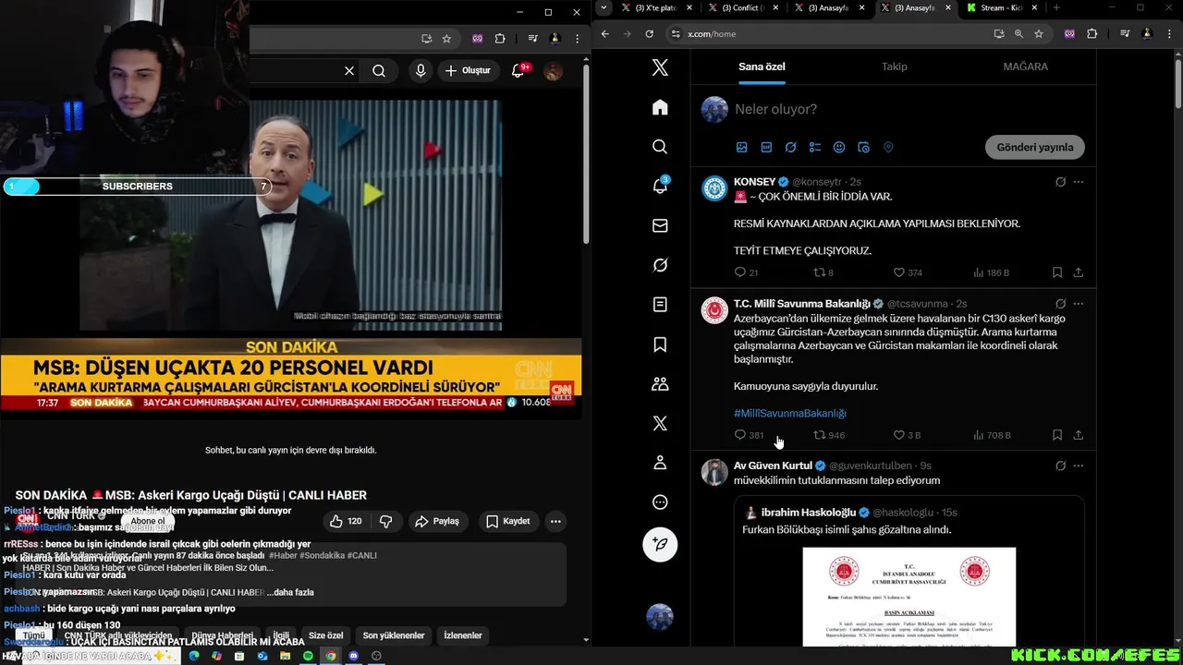Bookmark x.com page with star icon
The height and width of the screenshot is (665, 1183).
tap(1039, 34)
